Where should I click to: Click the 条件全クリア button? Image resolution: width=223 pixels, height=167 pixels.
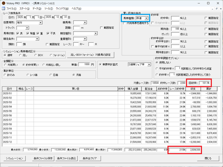(90, 159)
